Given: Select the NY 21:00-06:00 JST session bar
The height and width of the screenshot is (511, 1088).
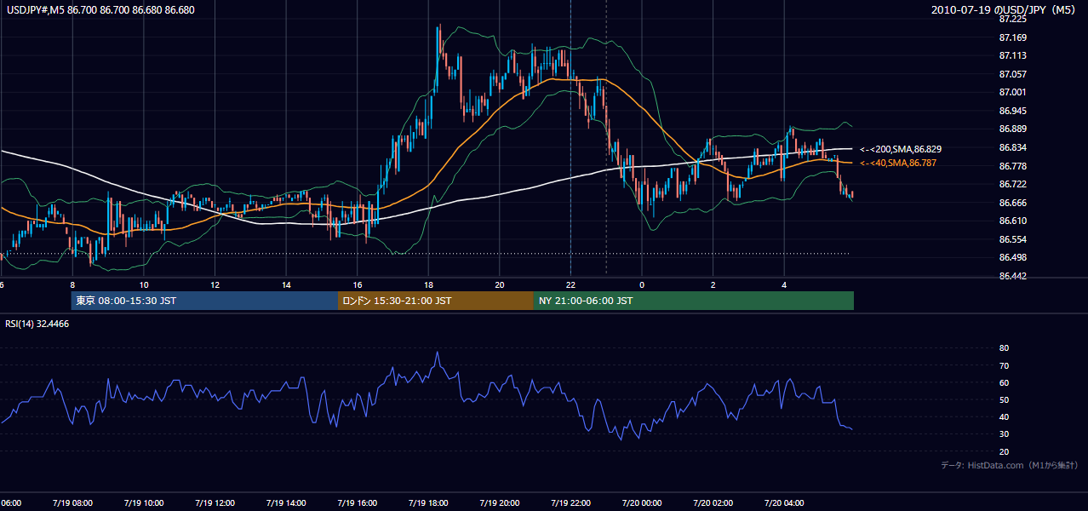Looking at the screenshot, I should (694, 301).
